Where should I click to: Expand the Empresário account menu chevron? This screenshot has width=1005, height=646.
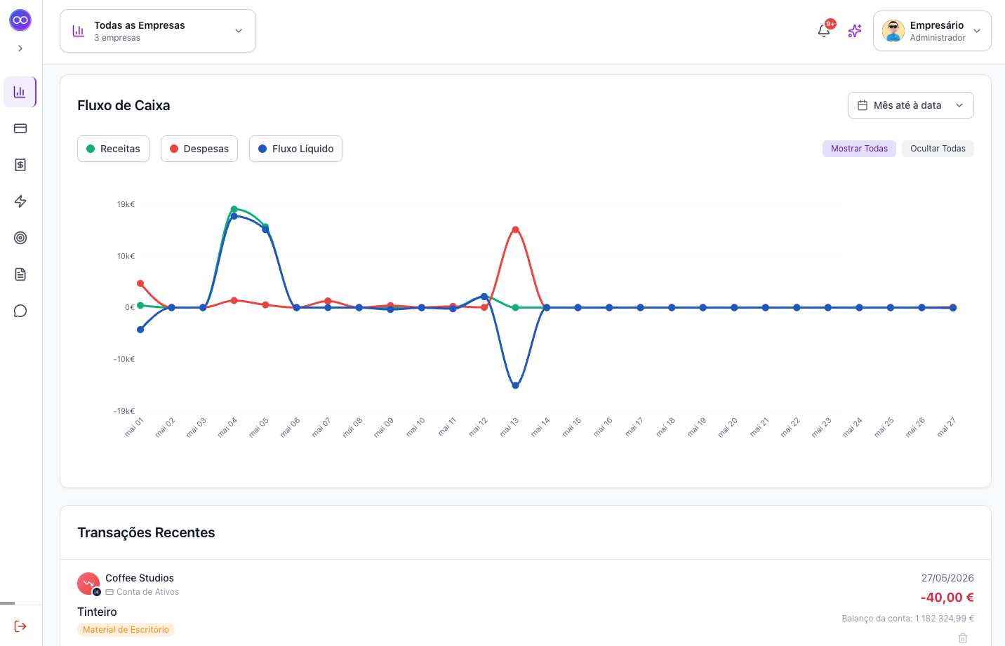(977, 31)
